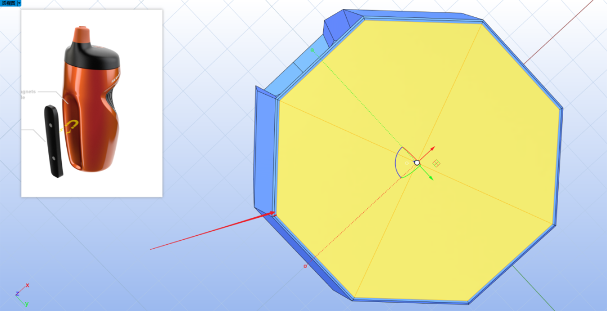Click the gumball planar move diamond handle
Viewport: 607px width, 311px height.
point(436,163)
